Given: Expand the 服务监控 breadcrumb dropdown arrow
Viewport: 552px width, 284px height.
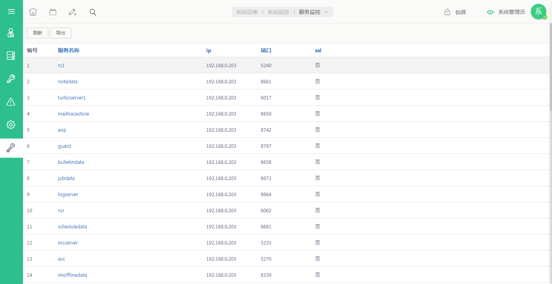Looking at the screenshot, I should [x=326, y=12].
